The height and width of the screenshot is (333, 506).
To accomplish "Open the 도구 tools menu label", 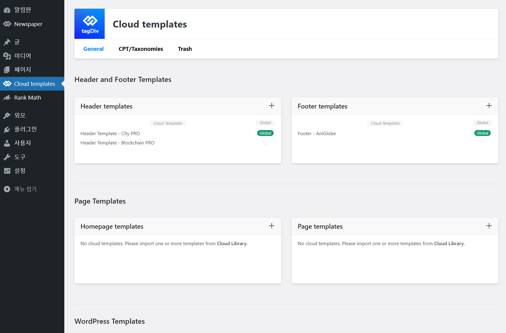I will coord(20,157).
